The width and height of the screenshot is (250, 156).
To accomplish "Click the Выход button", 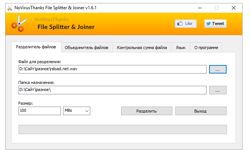I will pos(201,111).
